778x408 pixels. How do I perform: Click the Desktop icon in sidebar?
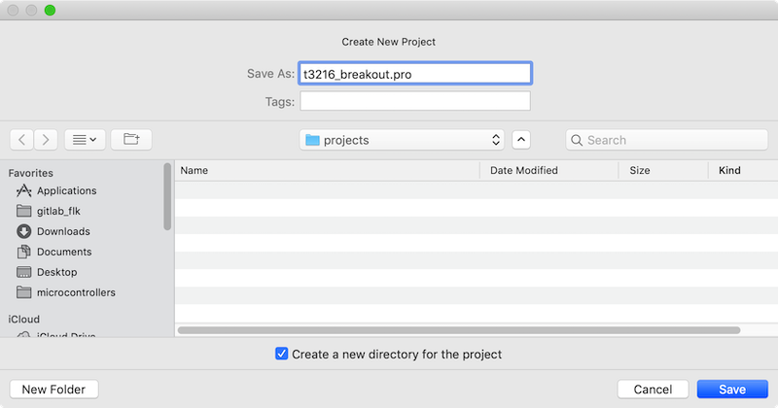coord(23,272)
